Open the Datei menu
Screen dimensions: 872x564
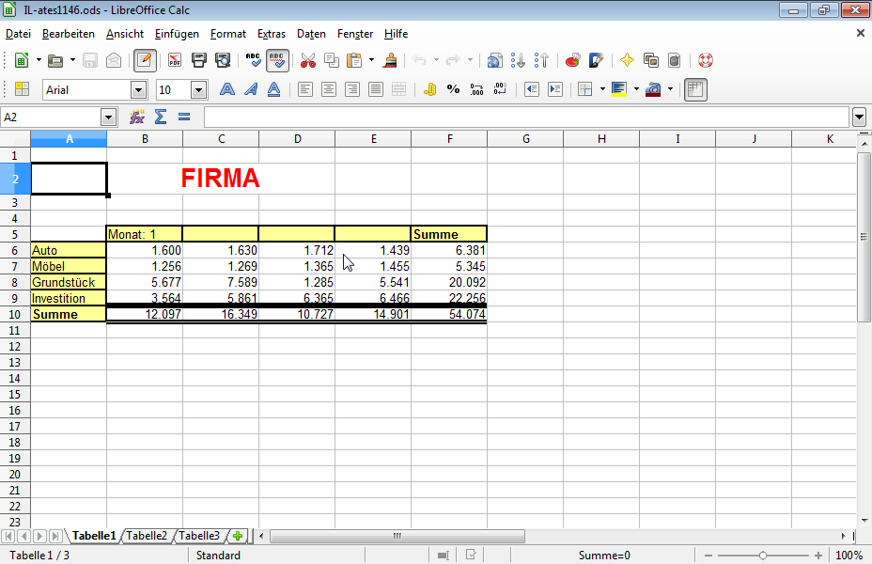18,34
